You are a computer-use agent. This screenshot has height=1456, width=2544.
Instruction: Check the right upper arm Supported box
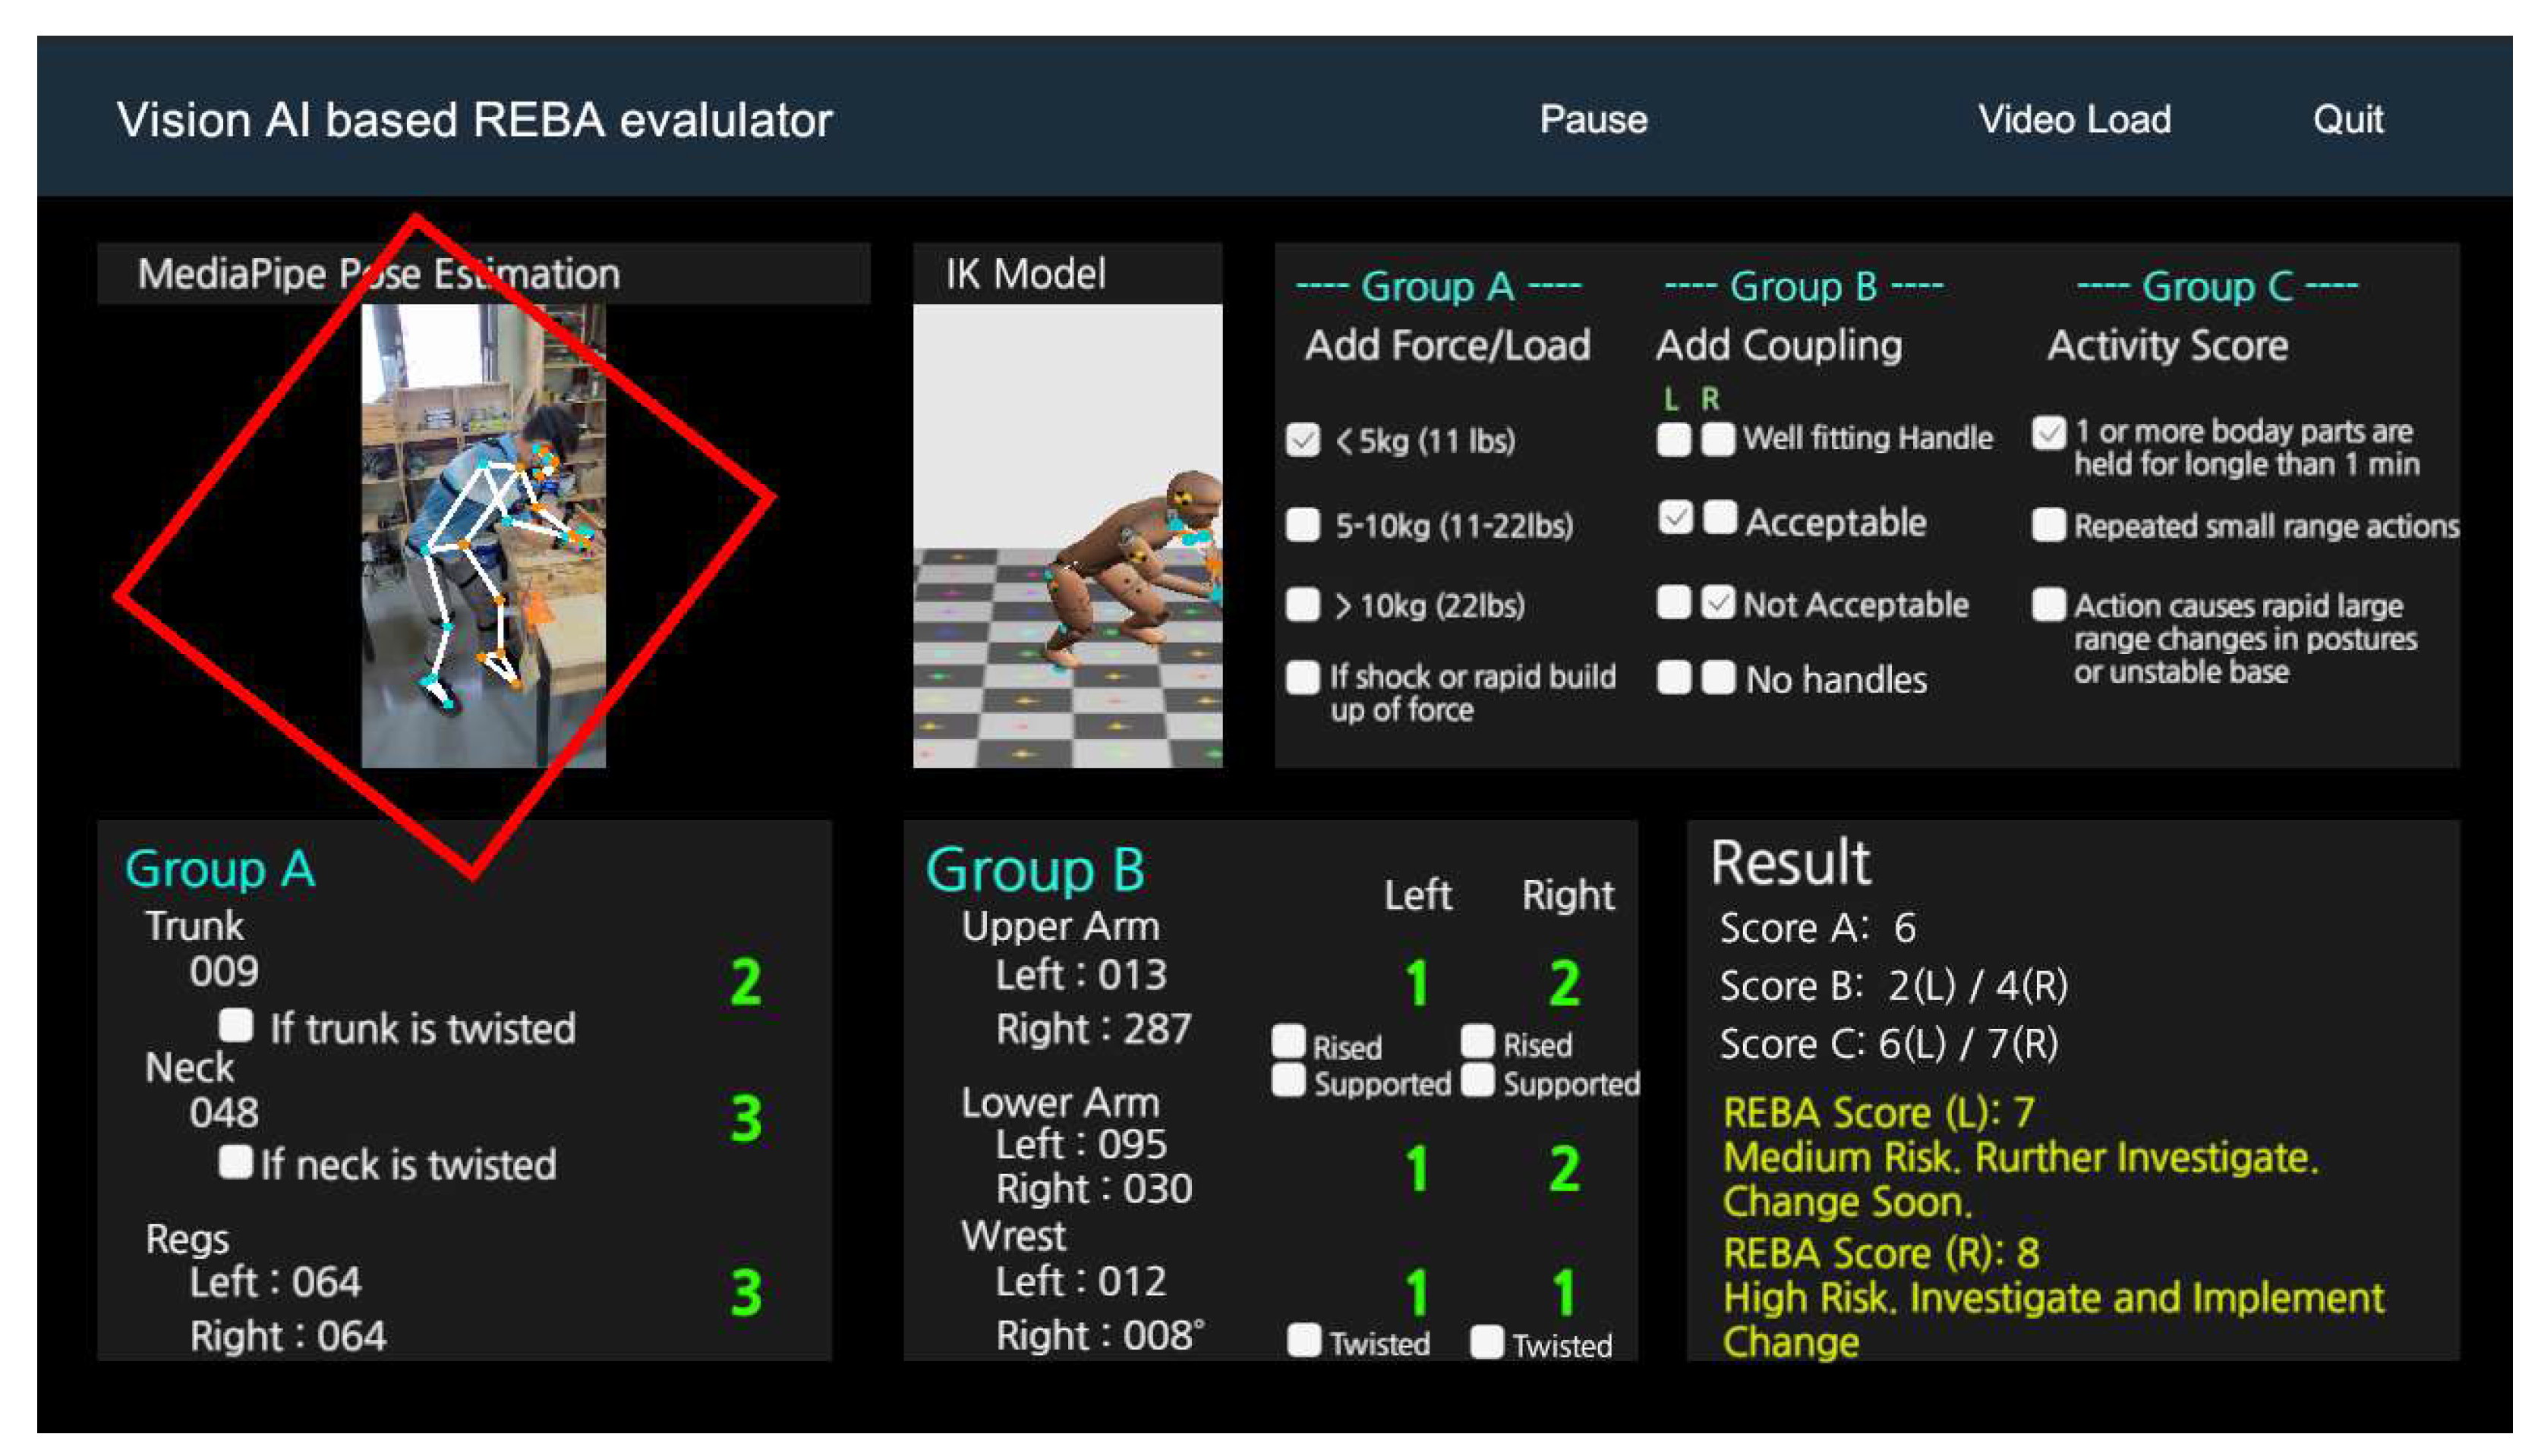coord(1477,1081)
